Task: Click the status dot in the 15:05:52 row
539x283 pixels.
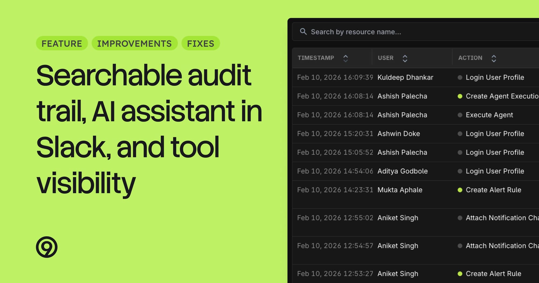Action: [x=460, y=153]
